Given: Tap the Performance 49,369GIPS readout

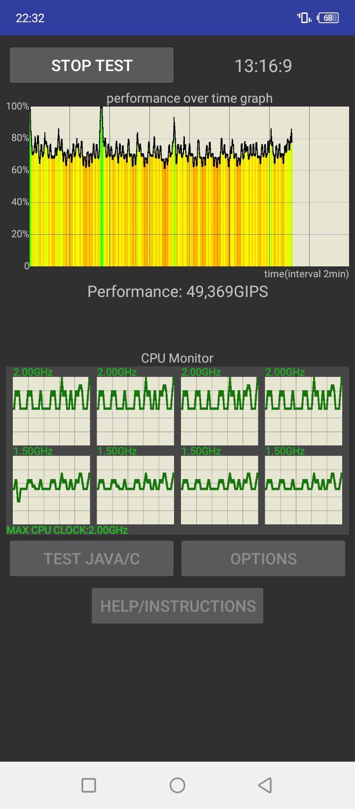Looking at the screenshot, I should pos(177,292).
